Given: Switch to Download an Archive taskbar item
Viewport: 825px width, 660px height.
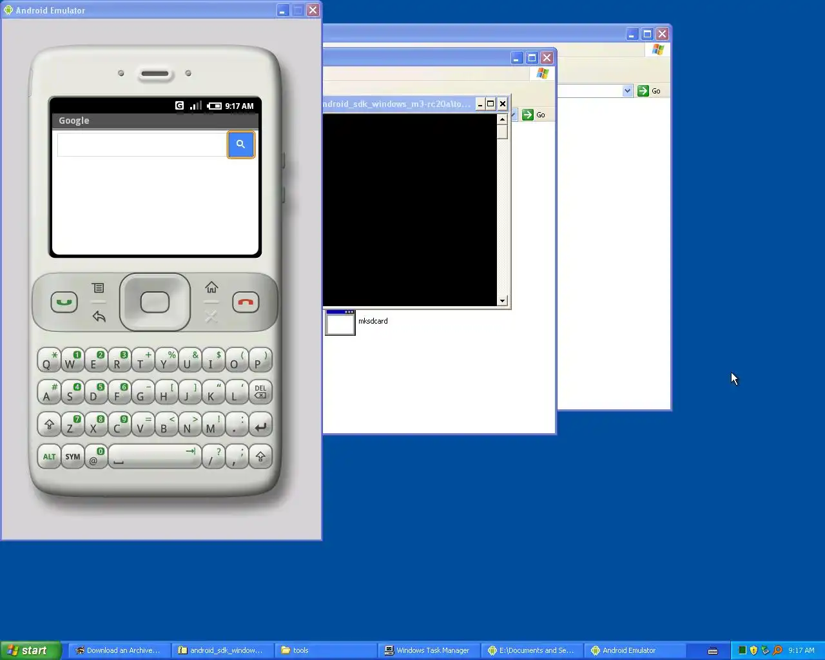Looking at the screenshot, I should (x=120, y=650).
